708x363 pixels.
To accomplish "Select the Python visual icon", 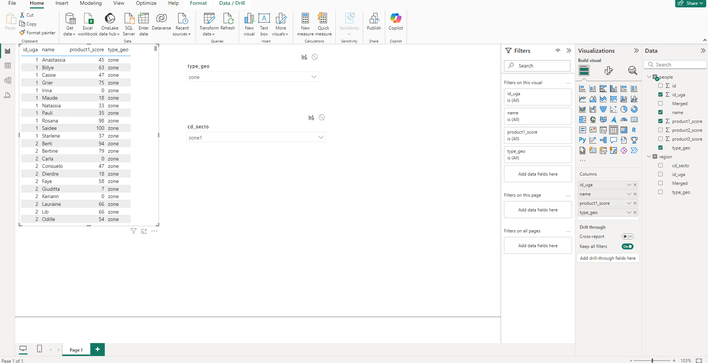I will [x=582, y=140].
